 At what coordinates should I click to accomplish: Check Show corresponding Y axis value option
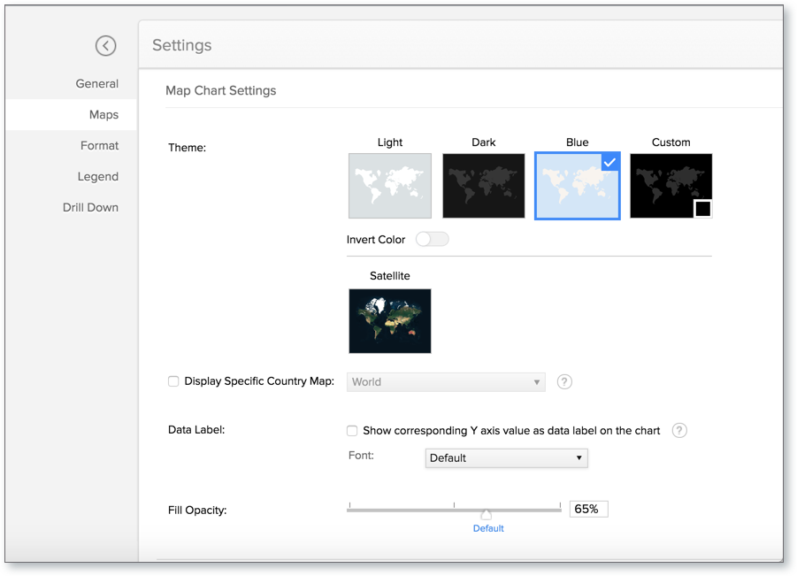[352, 431]
